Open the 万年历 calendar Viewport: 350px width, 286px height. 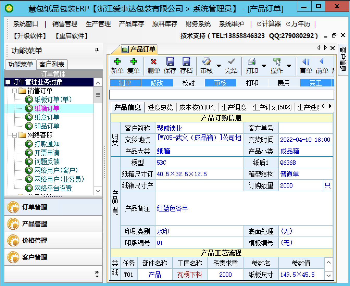[298, 24]
